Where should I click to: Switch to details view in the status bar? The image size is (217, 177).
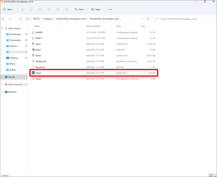coord(211,175)
